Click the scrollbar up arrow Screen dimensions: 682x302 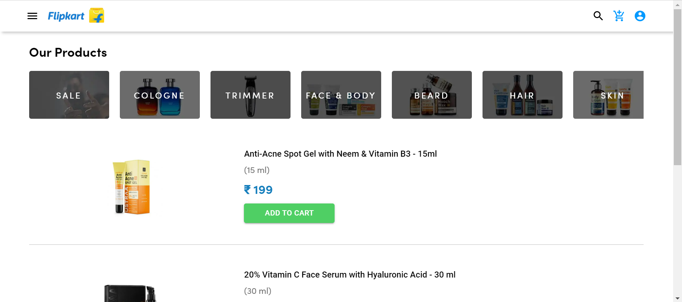point(677,5)
